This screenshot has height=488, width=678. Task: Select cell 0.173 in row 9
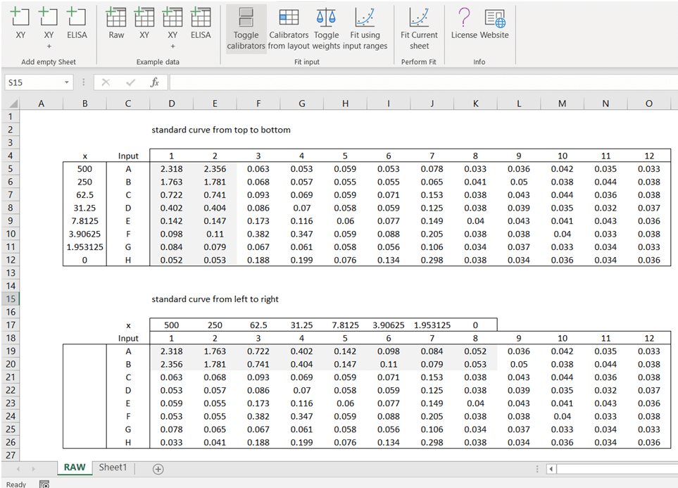click(x=258, y=220)
